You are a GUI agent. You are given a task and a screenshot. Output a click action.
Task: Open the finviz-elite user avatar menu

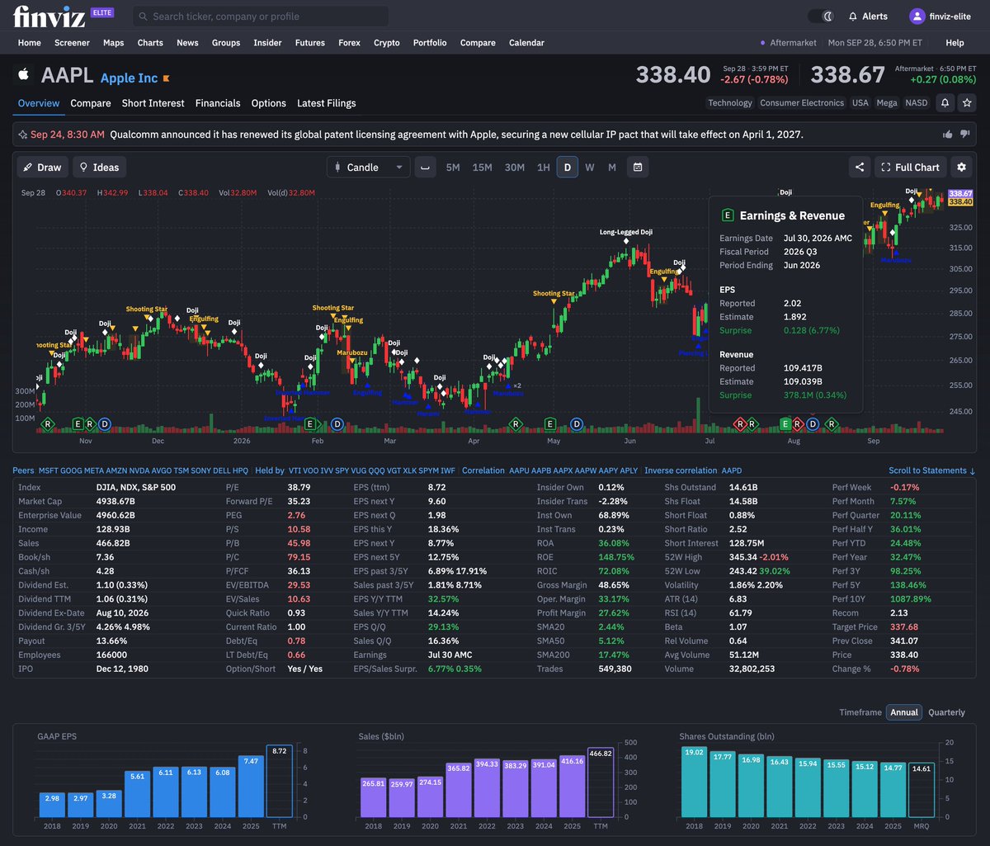(917, 16)
